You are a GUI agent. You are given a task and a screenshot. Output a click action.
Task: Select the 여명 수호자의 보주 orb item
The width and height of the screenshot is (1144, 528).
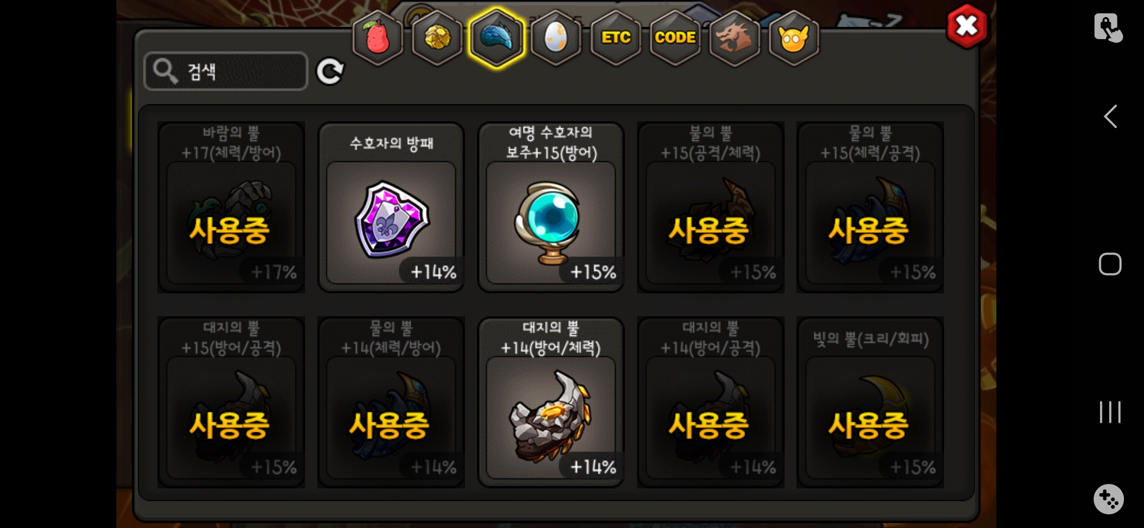click(551, 207)
